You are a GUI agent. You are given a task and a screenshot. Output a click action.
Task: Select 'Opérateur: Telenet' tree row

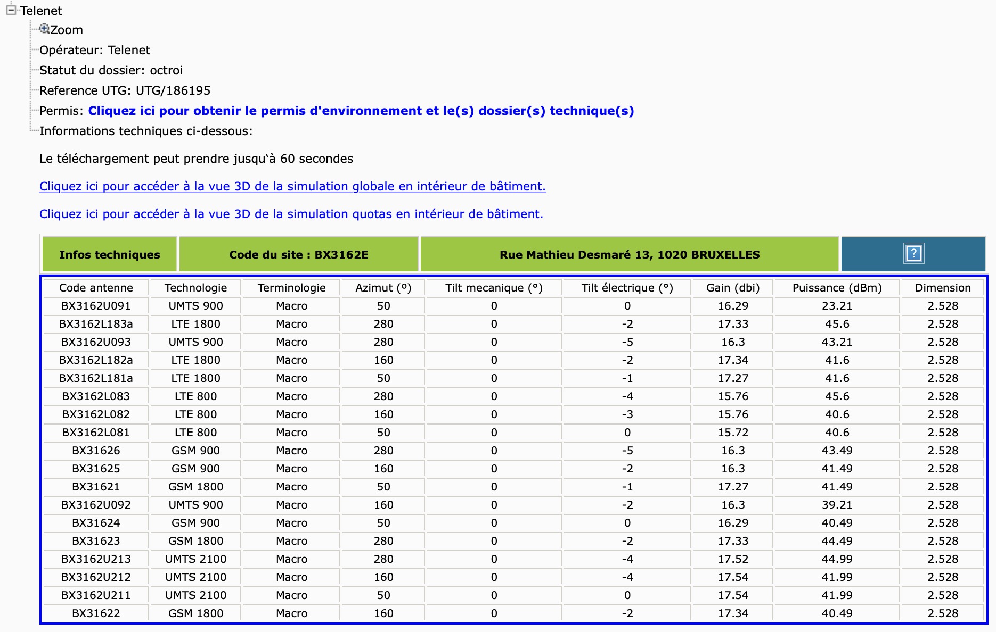(95, 50)
